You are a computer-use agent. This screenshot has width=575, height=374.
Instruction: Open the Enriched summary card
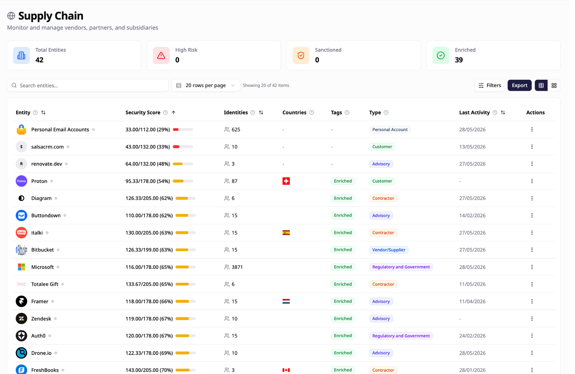(x=493, y=55)
